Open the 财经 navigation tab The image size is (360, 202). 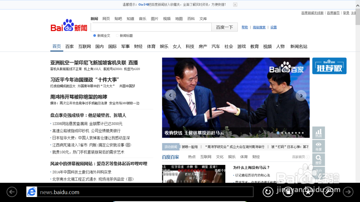tap(138, 46)
